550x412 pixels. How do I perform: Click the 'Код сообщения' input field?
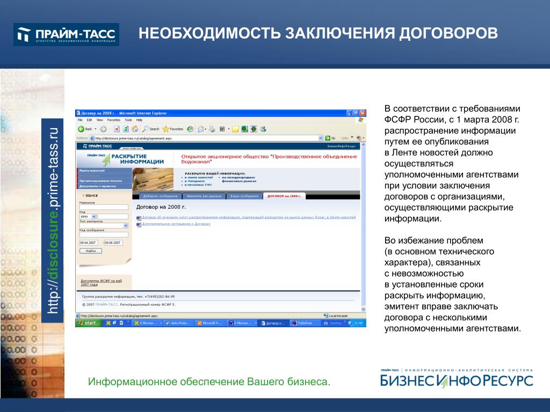click(104, 235)
